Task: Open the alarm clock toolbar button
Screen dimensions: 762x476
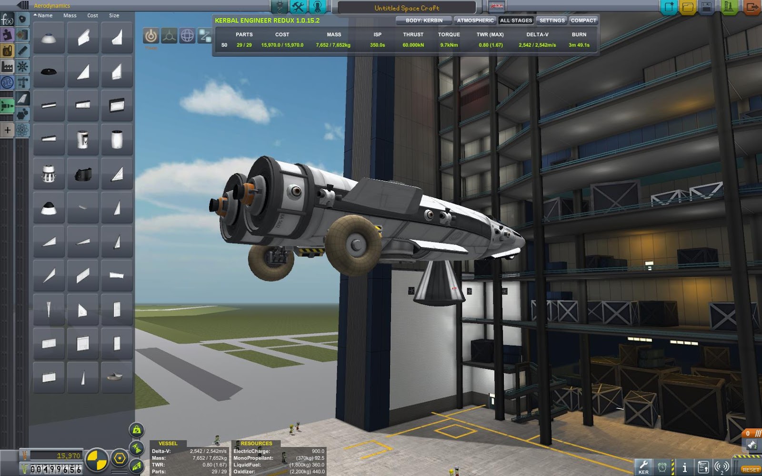Action: 662,467
